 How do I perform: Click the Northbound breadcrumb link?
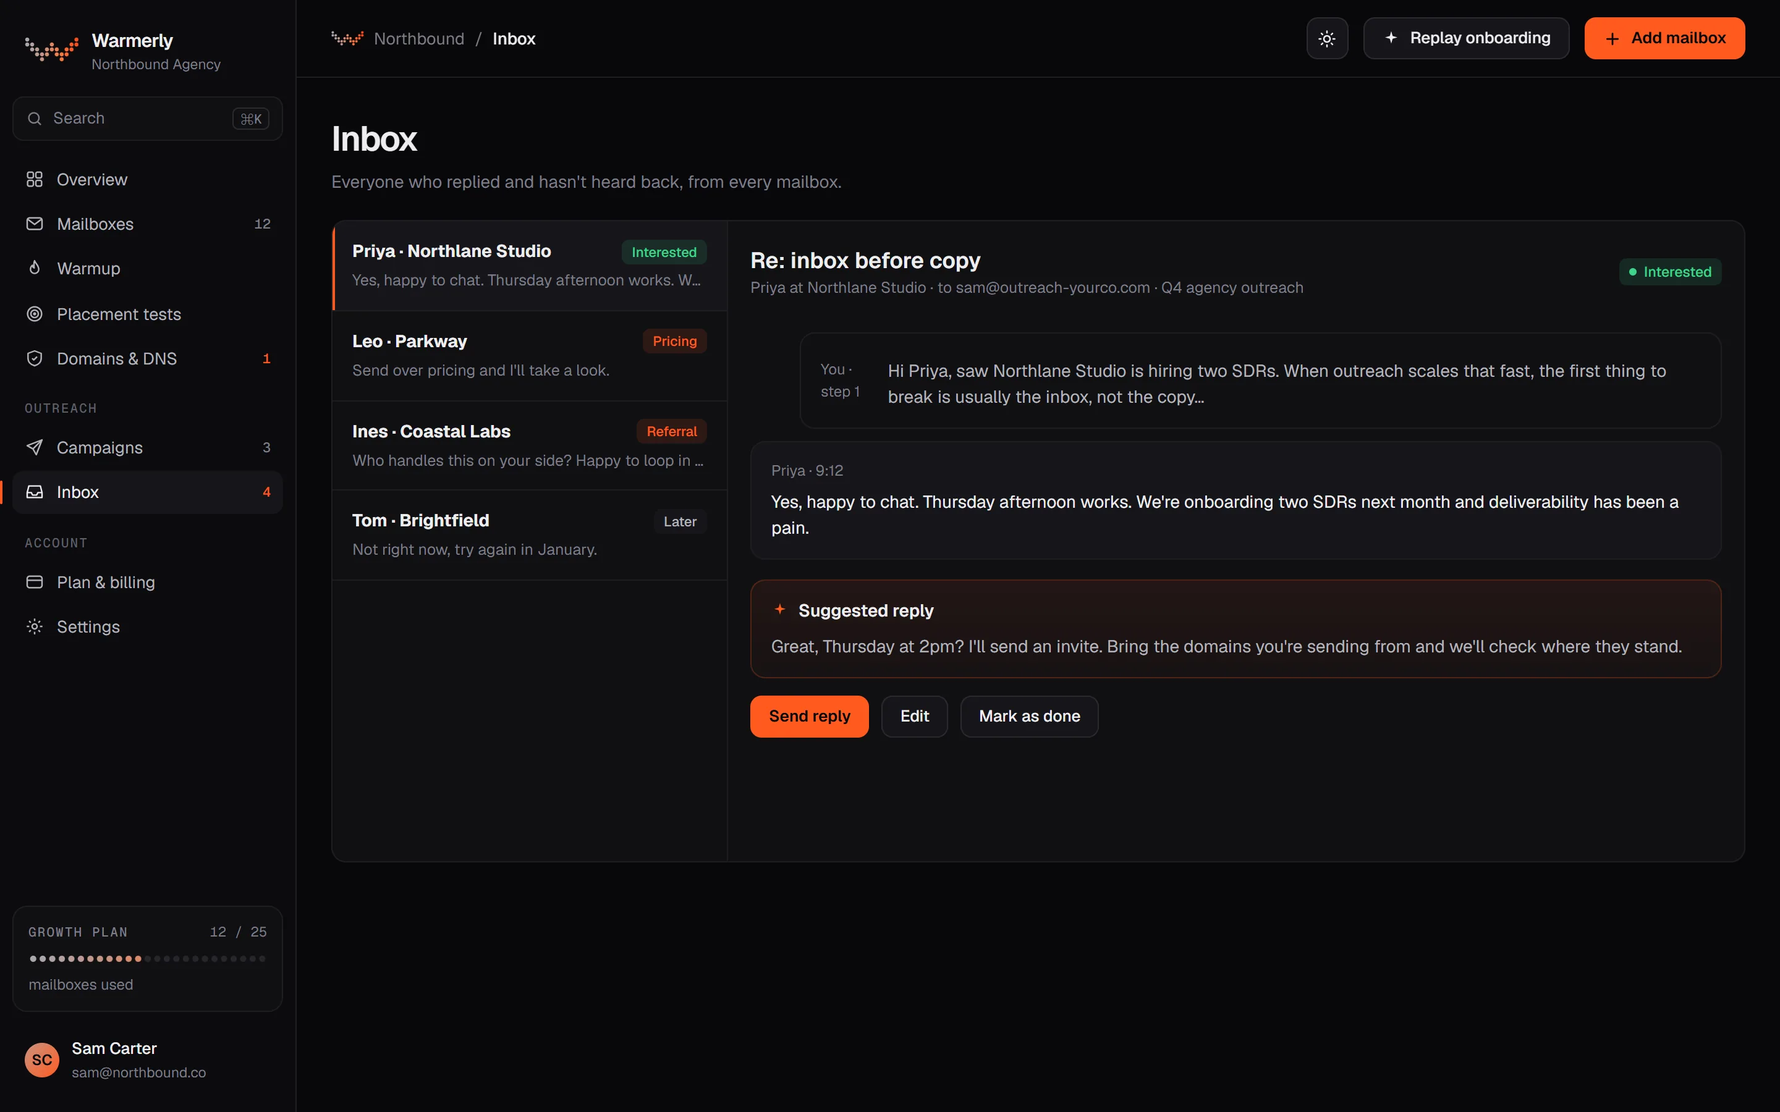point(419,39)
